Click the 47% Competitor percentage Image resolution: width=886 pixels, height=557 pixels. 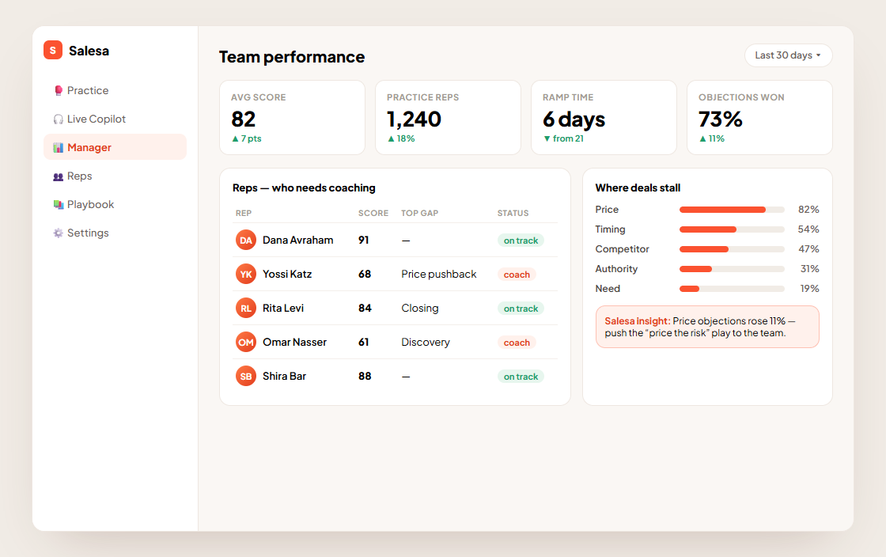pyautogui.click(x=808, y=249)
